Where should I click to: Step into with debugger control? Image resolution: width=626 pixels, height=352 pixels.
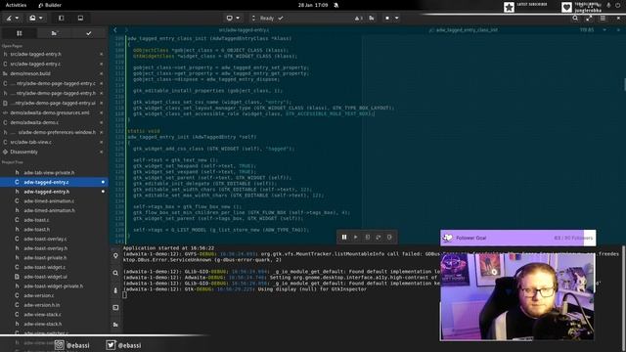click(367, 237)
